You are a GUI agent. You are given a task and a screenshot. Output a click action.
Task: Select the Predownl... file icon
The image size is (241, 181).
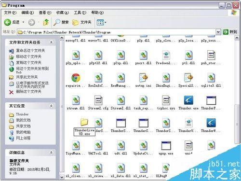click(166, 55)
